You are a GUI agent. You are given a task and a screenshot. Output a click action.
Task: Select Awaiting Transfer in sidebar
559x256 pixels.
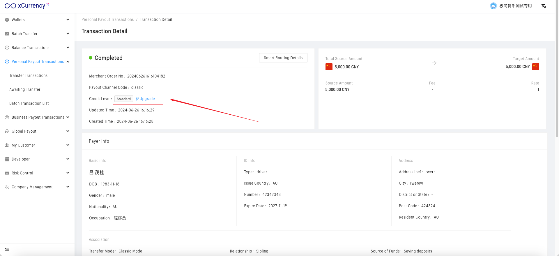25,89
